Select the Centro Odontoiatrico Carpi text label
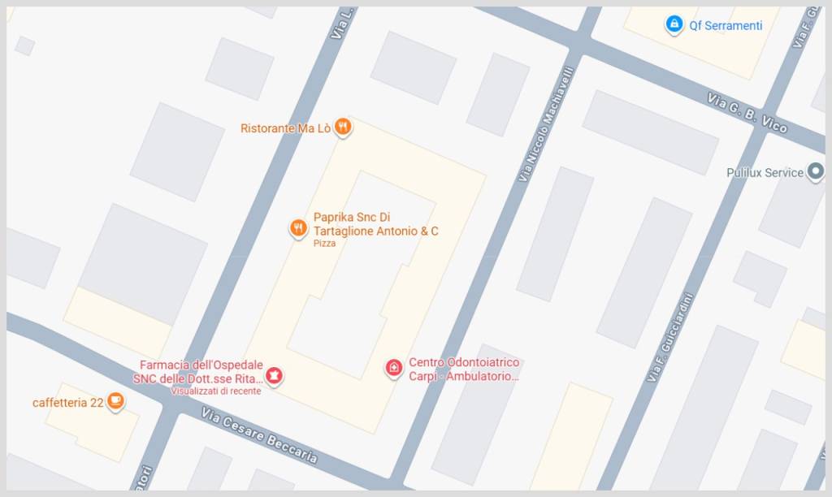 464,370
